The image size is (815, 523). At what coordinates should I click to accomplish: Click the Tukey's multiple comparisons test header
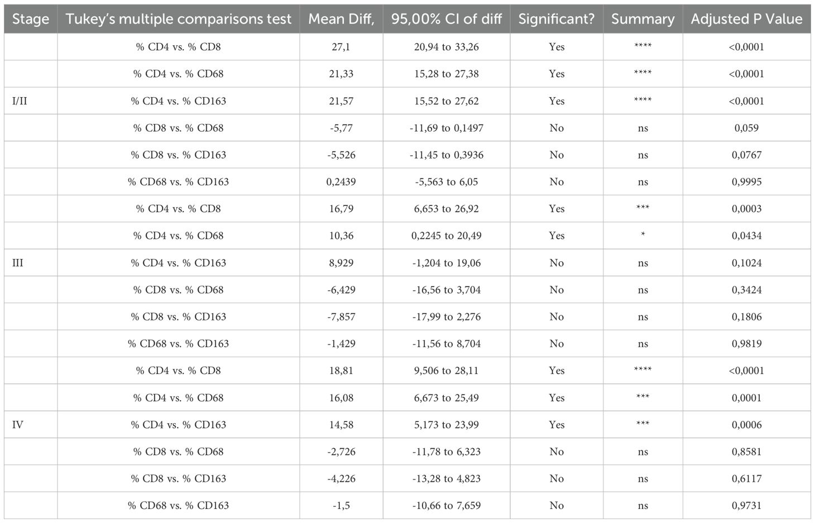pos(179,19)
